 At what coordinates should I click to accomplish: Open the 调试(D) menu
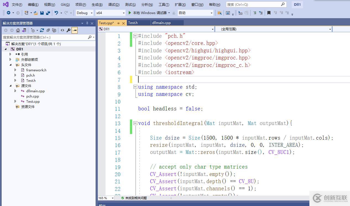(x=114, y=4)
